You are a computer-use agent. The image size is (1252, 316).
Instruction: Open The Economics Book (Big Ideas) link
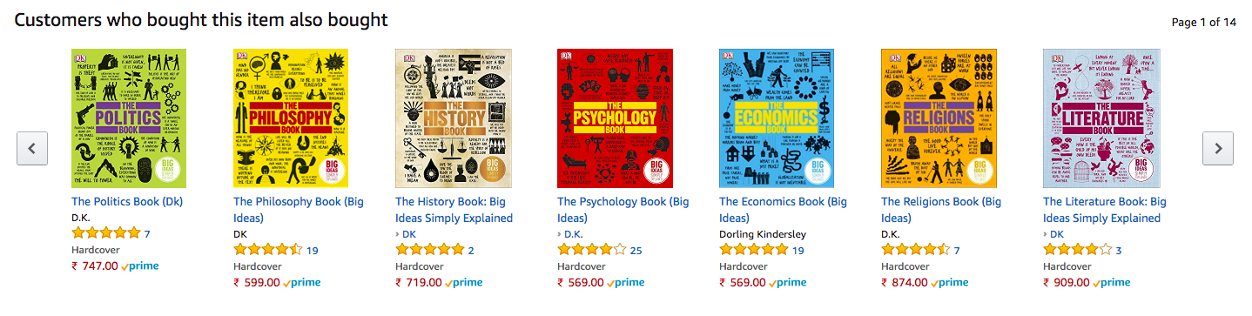[783, 210]
